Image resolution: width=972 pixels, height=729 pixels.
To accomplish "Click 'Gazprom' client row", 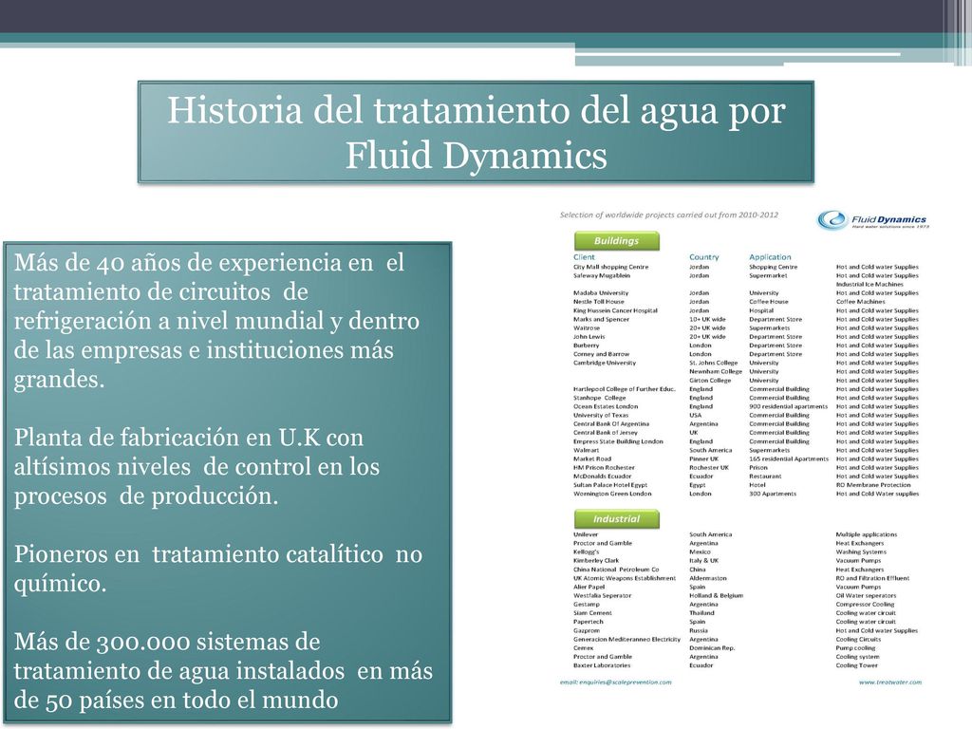I will tap(586, 630).
